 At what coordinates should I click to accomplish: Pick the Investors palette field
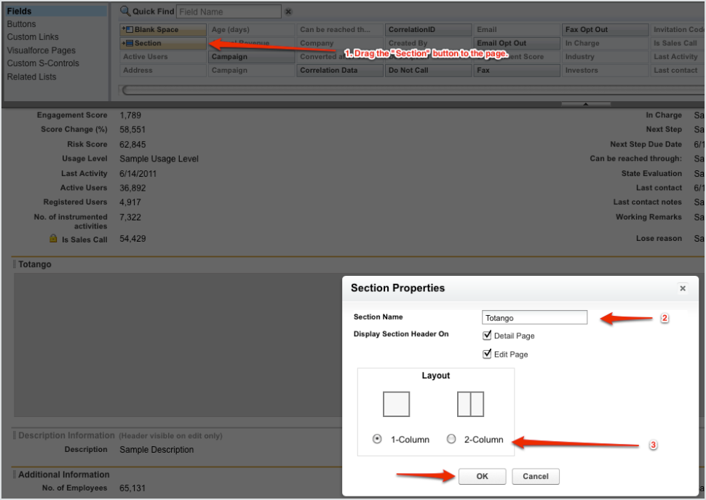coord(605,70)
